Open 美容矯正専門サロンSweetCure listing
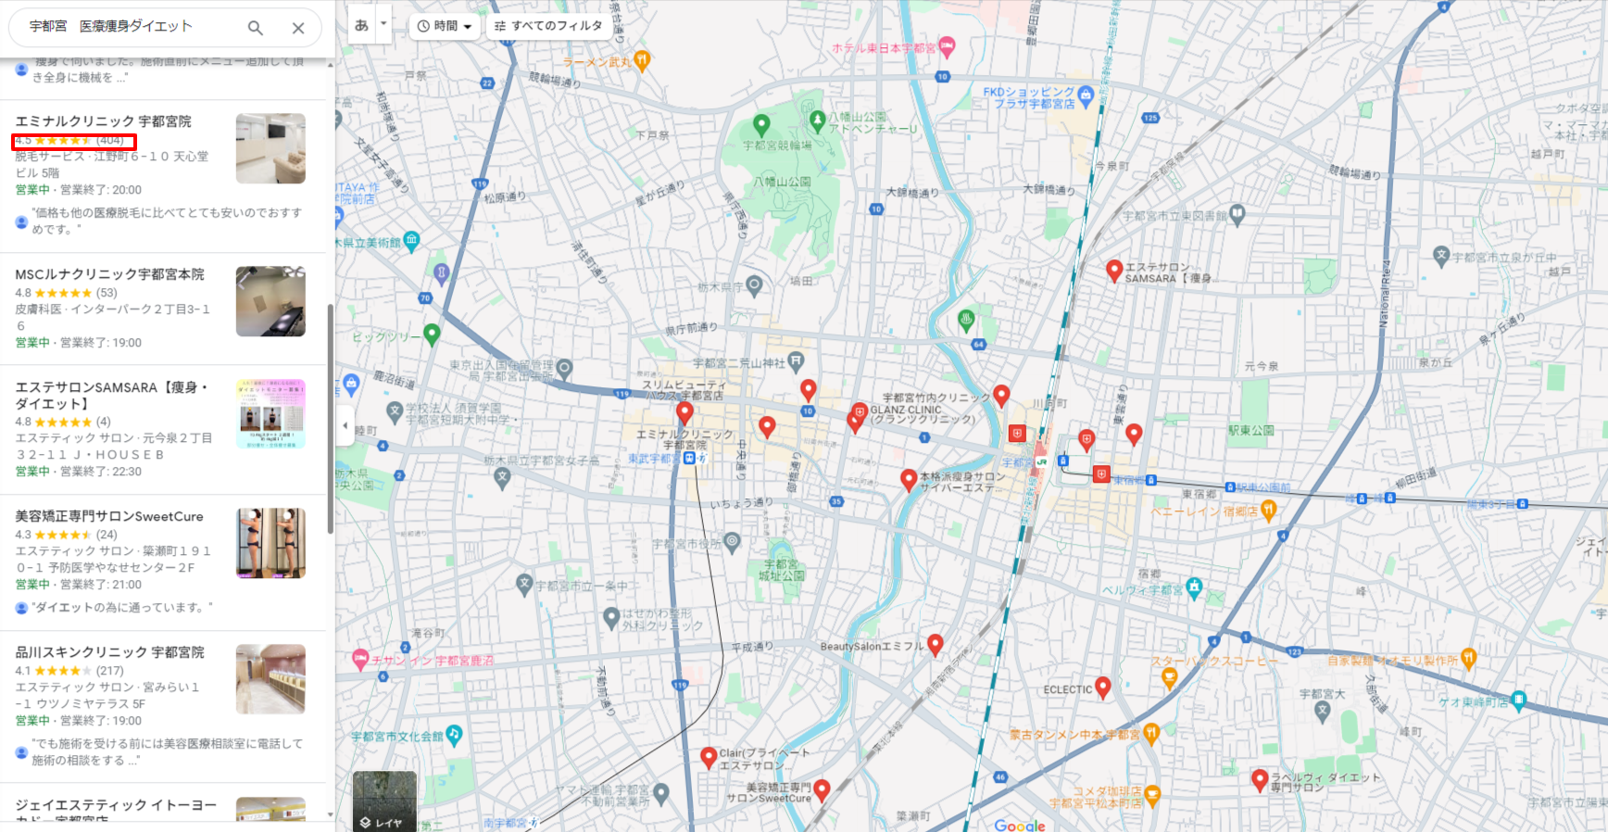Viewport: 1608px width, 832px height. tap(109, 516)
